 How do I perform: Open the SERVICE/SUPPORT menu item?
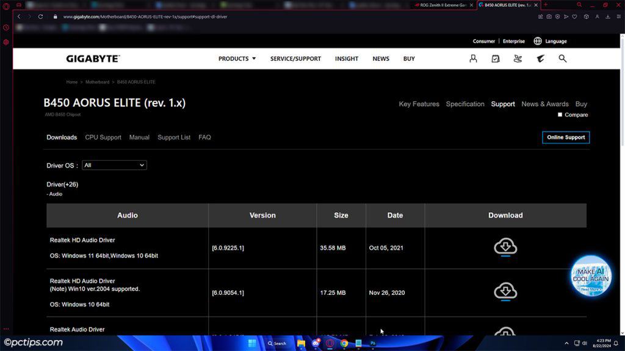point(295,58)
